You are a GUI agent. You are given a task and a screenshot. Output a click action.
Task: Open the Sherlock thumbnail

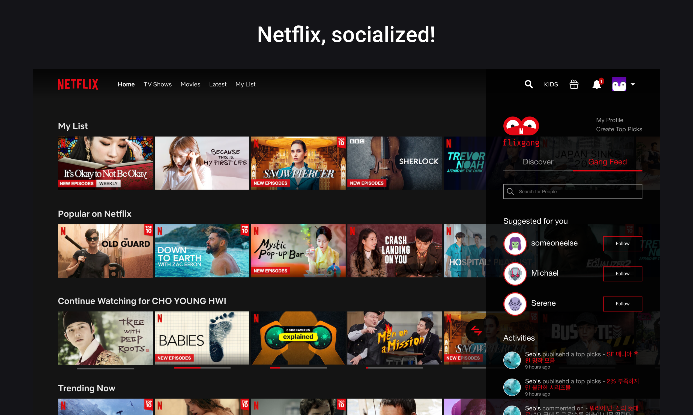click(394, 163)
